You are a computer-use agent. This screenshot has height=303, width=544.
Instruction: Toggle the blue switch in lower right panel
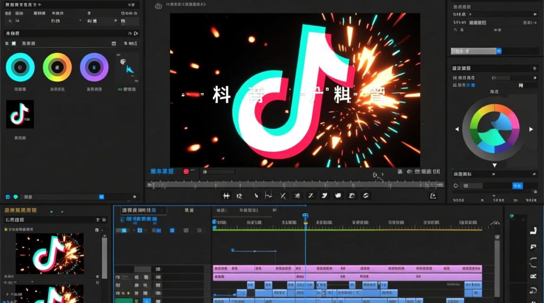[x=517, y=186]
